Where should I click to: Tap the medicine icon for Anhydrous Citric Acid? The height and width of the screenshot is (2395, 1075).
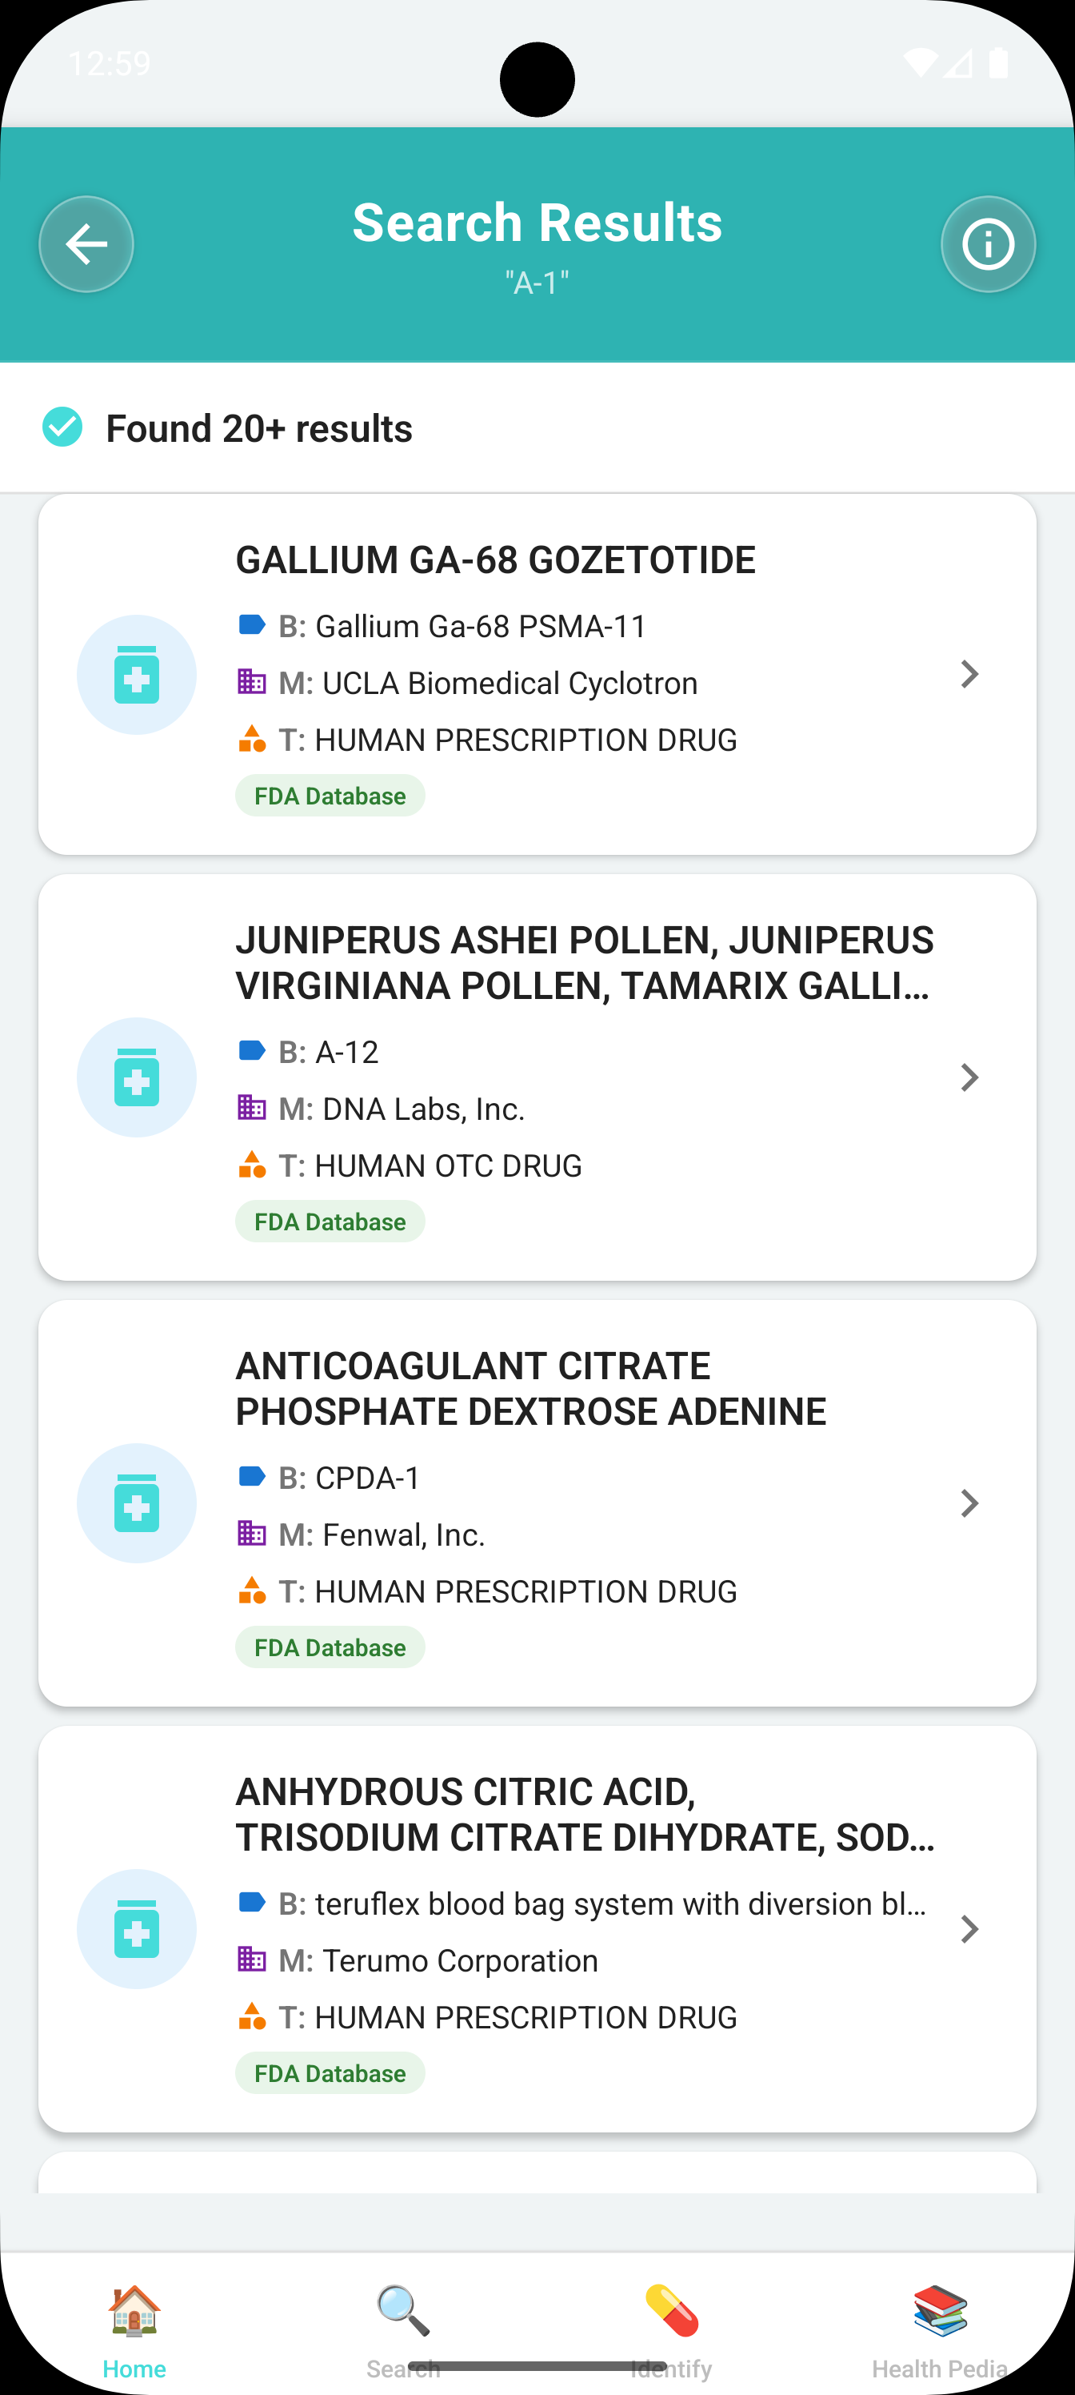[x=137, y=1929]
